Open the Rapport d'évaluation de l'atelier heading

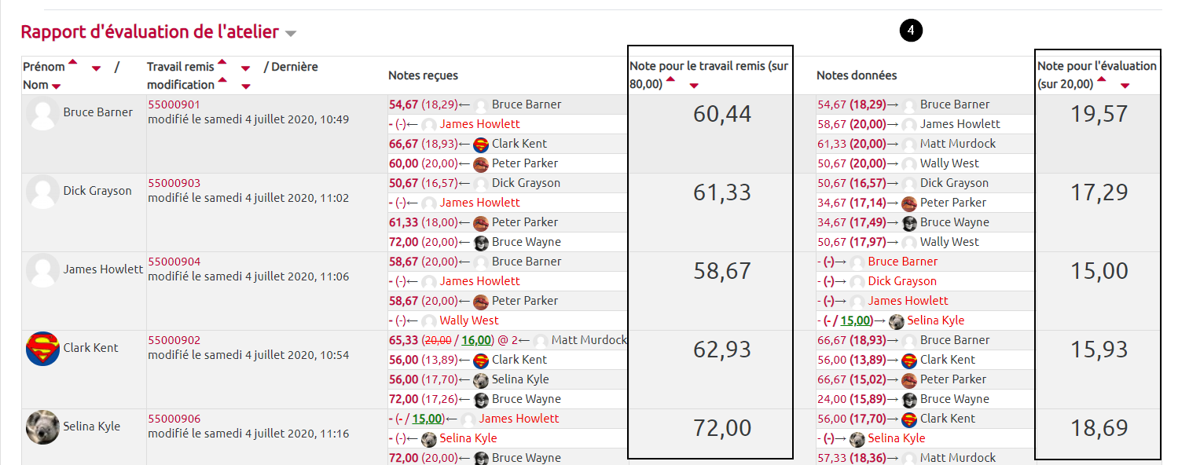(149, 32)
